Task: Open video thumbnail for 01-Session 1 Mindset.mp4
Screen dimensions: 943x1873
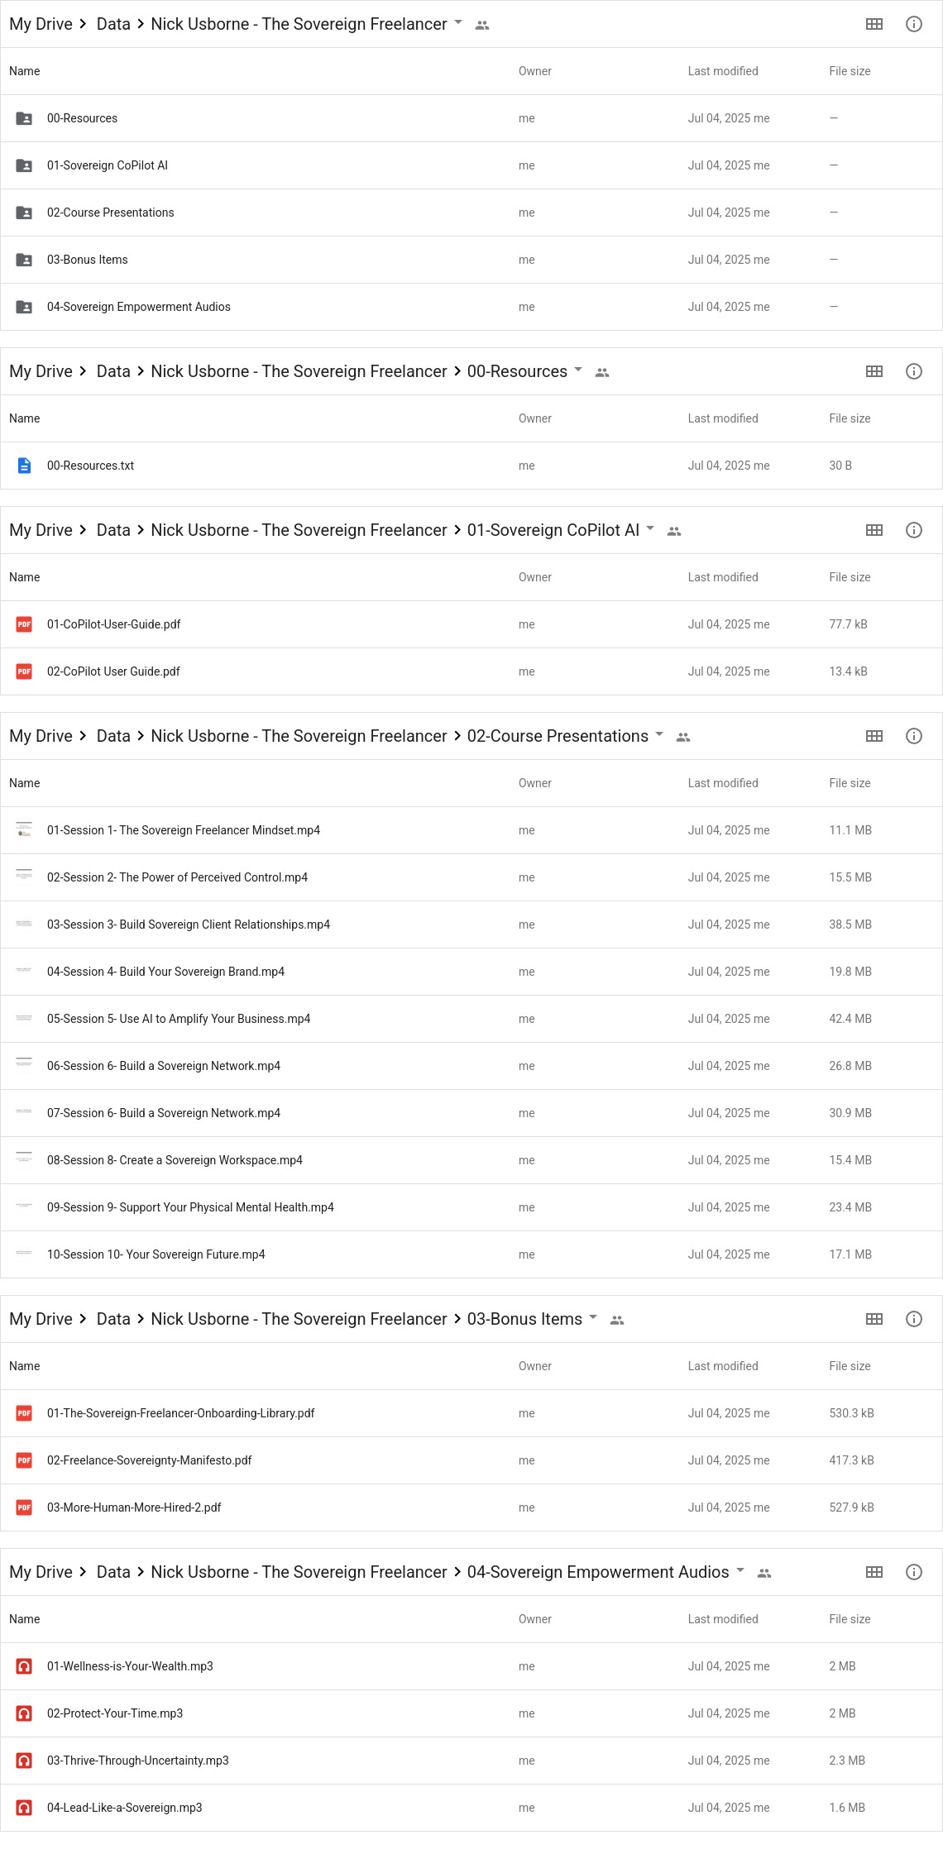Action: click(24, 830)
